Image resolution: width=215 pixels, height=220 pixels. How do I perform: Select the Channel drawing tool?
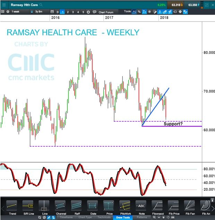60,206
